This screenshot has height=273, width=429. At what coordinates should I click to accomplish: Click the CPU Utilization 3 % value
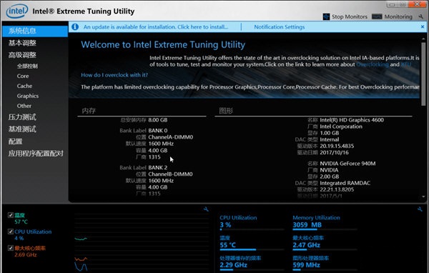tap(225, 225)
